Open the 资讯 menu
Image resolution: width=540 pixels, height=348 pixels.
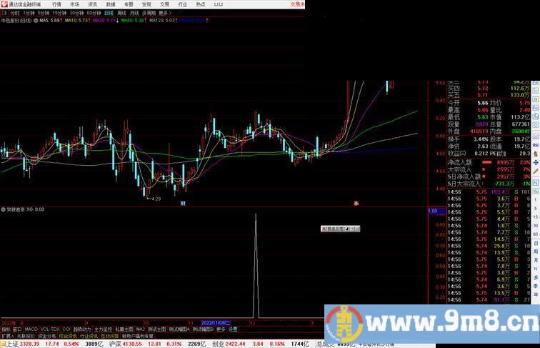(92, 4)
